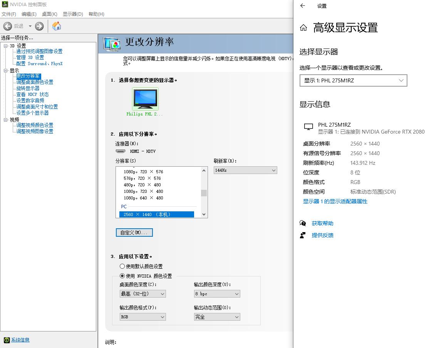The width and height of the screenshot is (439, 348).
Task: Open 调整视频颜色设置
Action: coord(35,125)
